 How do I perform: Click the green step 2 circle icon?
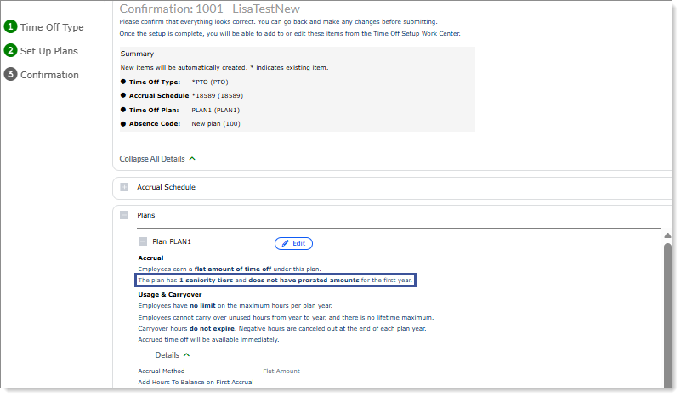pyautogui.click(x=11, y=51)
